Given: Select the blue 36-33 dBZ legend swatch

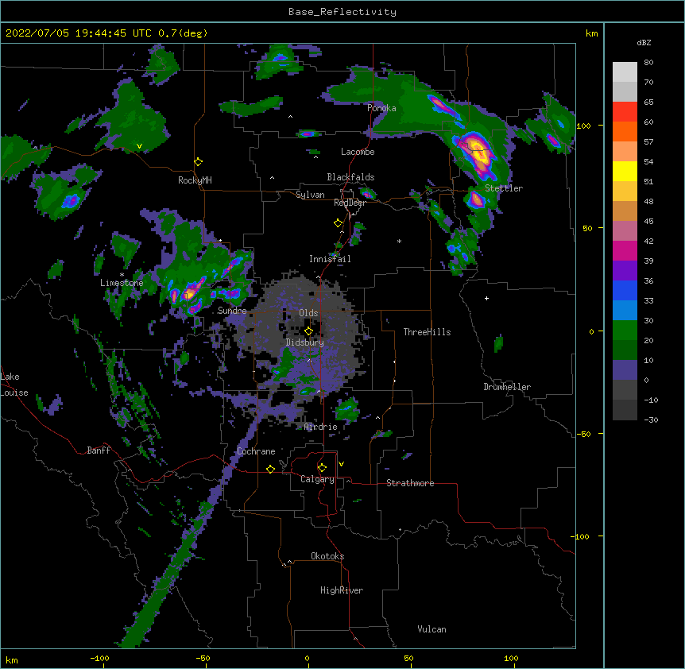Looking at the screenshot, I should click(x=625, y=290).
